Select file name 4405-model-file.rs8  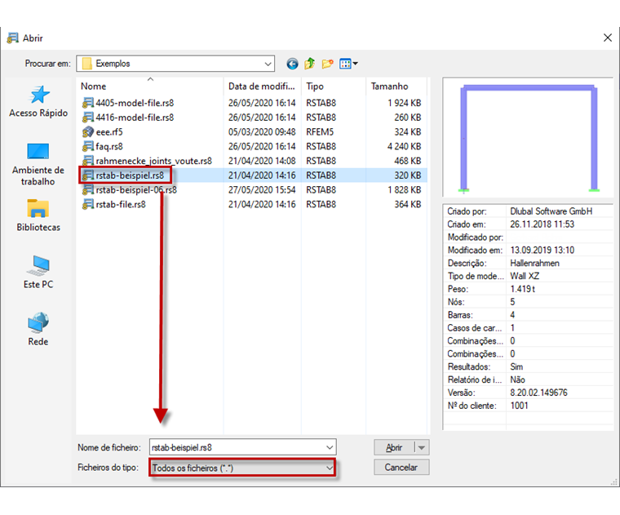tap(135, 103)
